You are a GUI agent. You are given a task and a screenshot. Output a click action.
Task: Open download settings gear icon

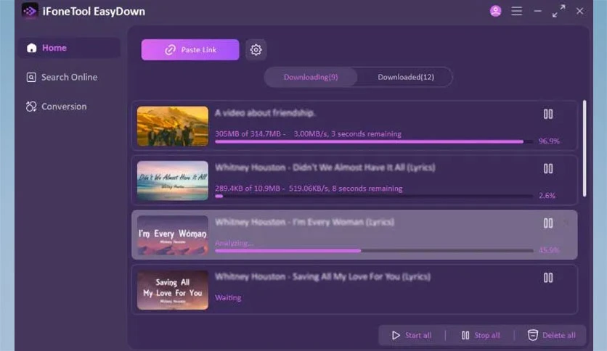click(x=256, y=49)
